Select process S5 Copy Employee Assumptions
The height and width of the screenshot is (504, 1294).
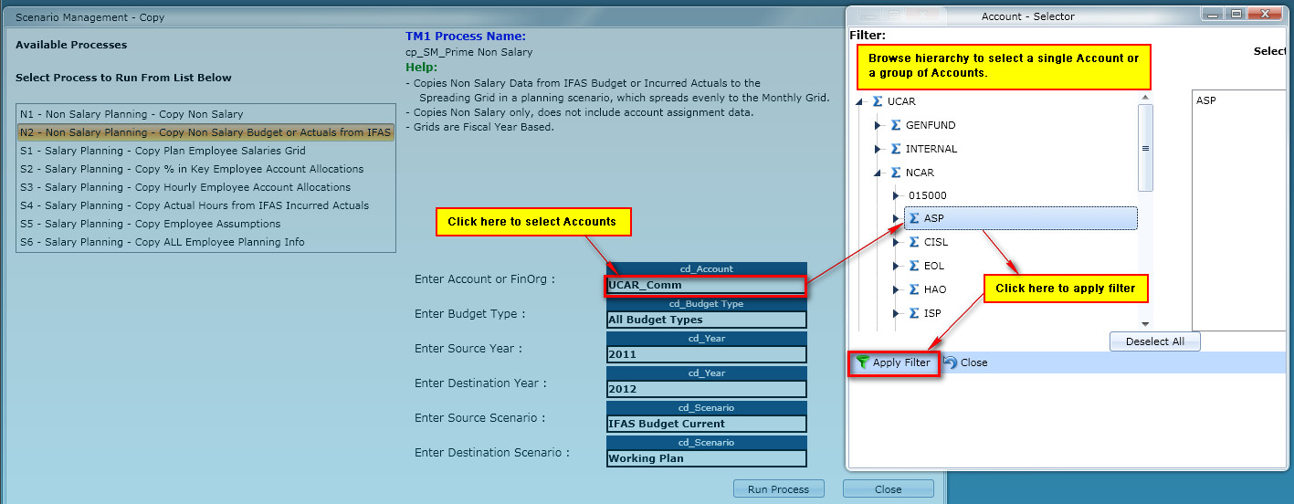[205, 224]
